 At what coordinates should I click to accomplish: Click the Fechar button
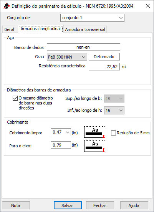pyautogui.click(x=100, y=205)
